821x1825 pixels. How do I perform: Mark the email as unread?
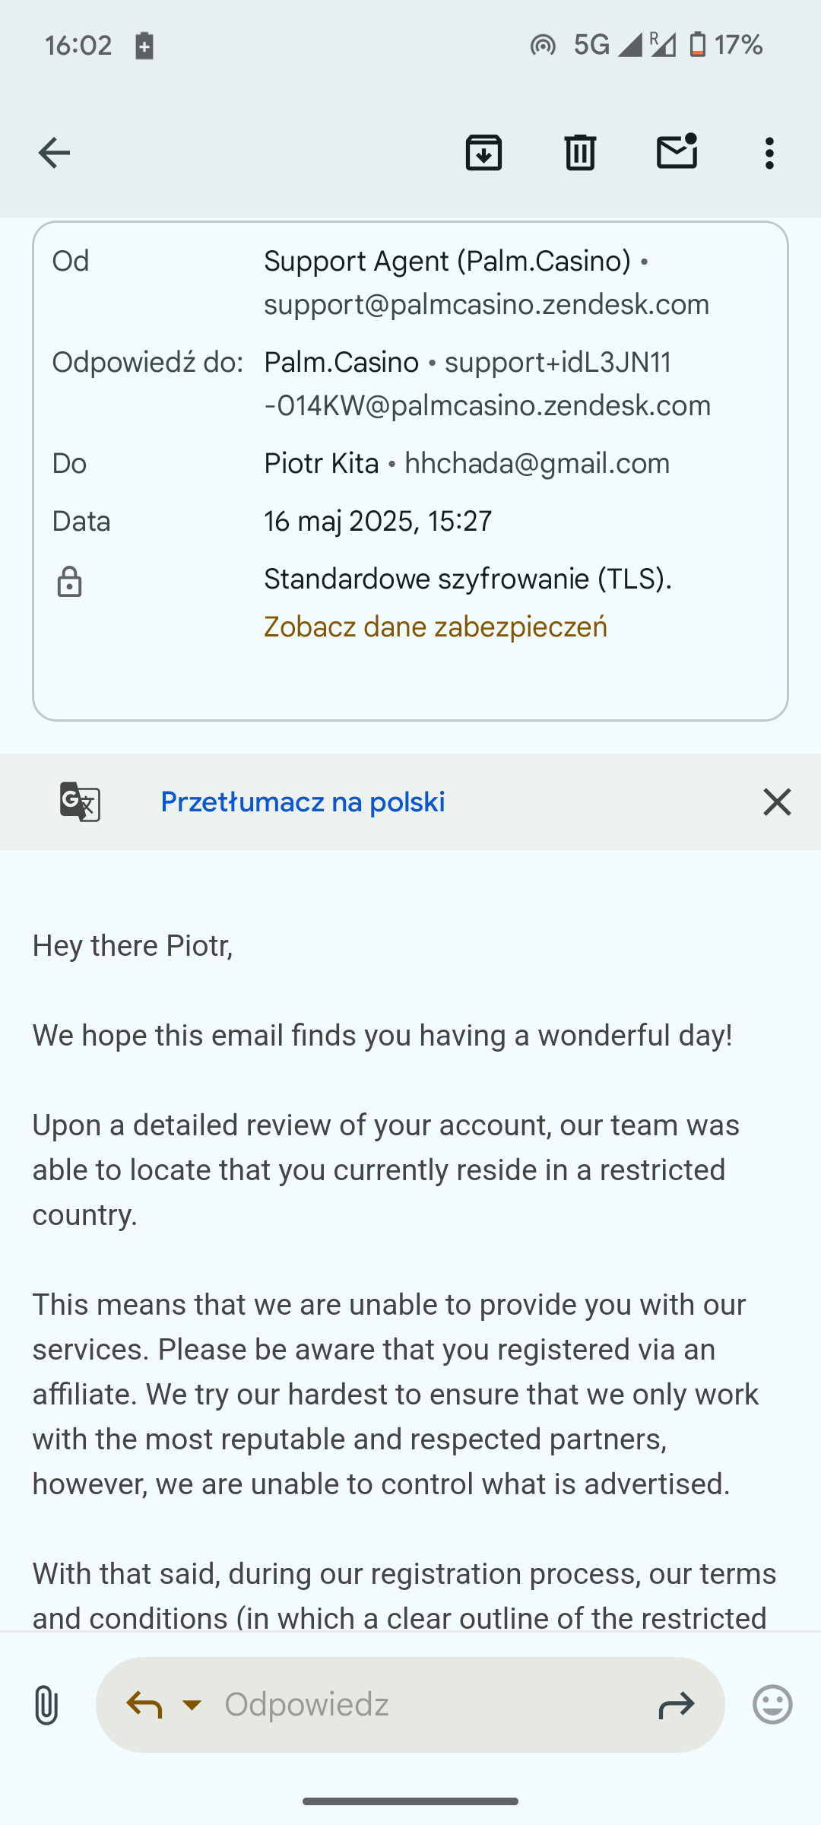click(x=677, y=151)
